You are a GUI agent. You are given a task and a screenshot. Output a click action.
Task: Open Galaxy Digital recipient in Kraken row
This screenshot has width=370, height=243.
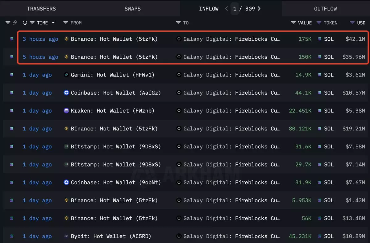(x=232, y=110)
